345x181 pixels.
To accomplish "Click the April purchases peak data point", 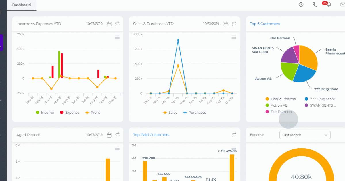I will click(178, 40).
